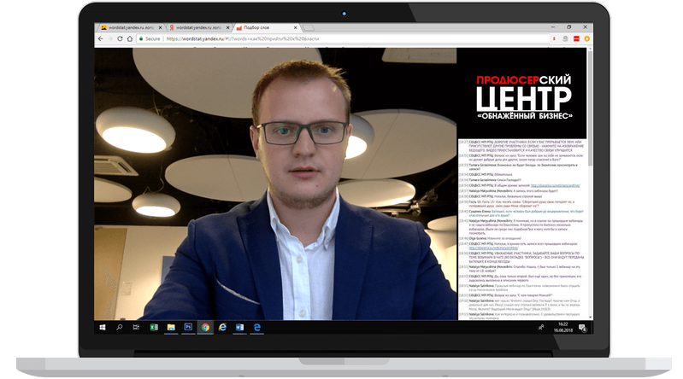Open Microsoft Edge from the taskbar

click(x=257, y=327)
